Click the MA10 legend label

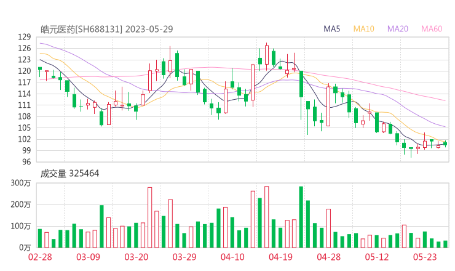click(363, 29)
